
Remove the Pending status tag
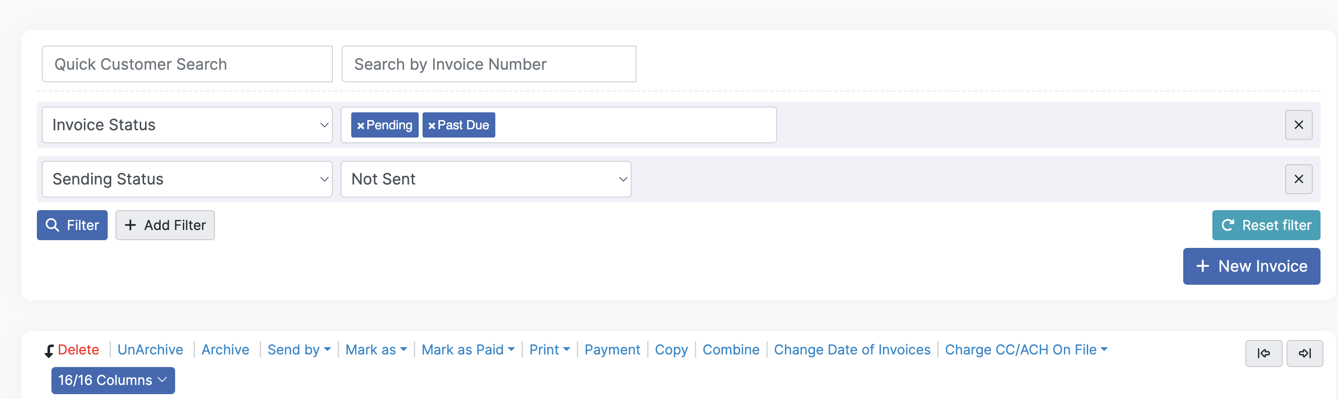(360, 125)
